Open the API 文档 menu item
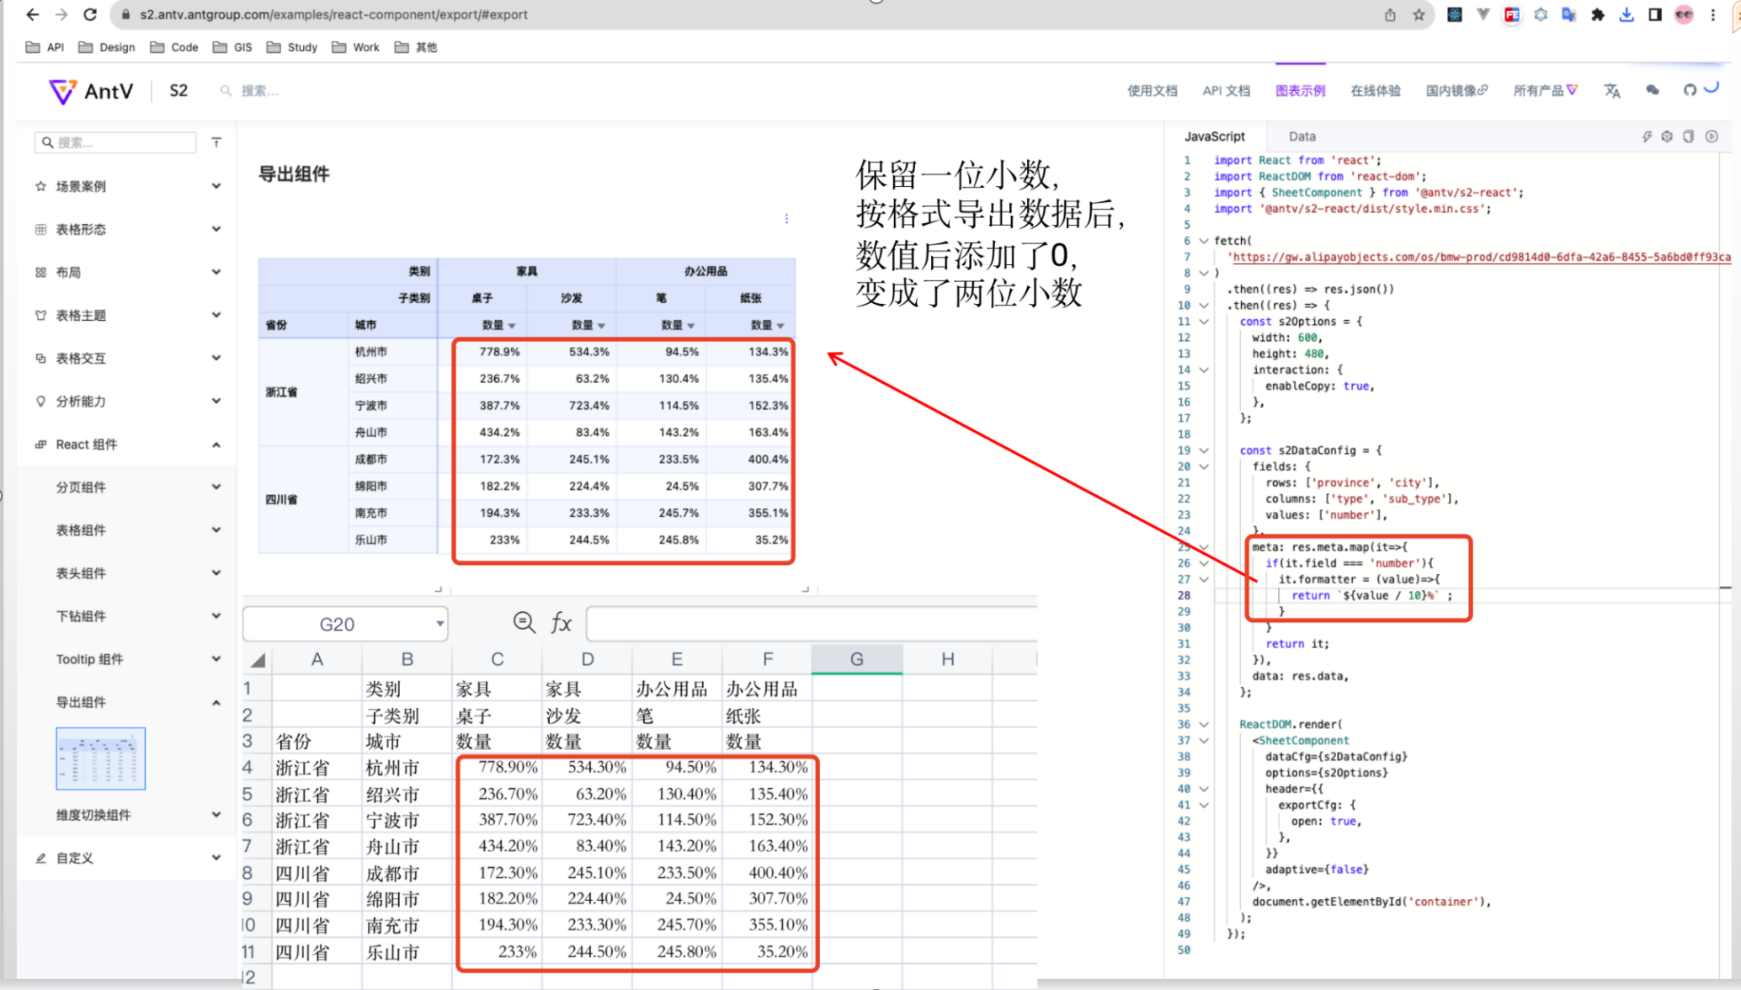The height and width of the screenshot is (990, 1741). pos(1226,90)
